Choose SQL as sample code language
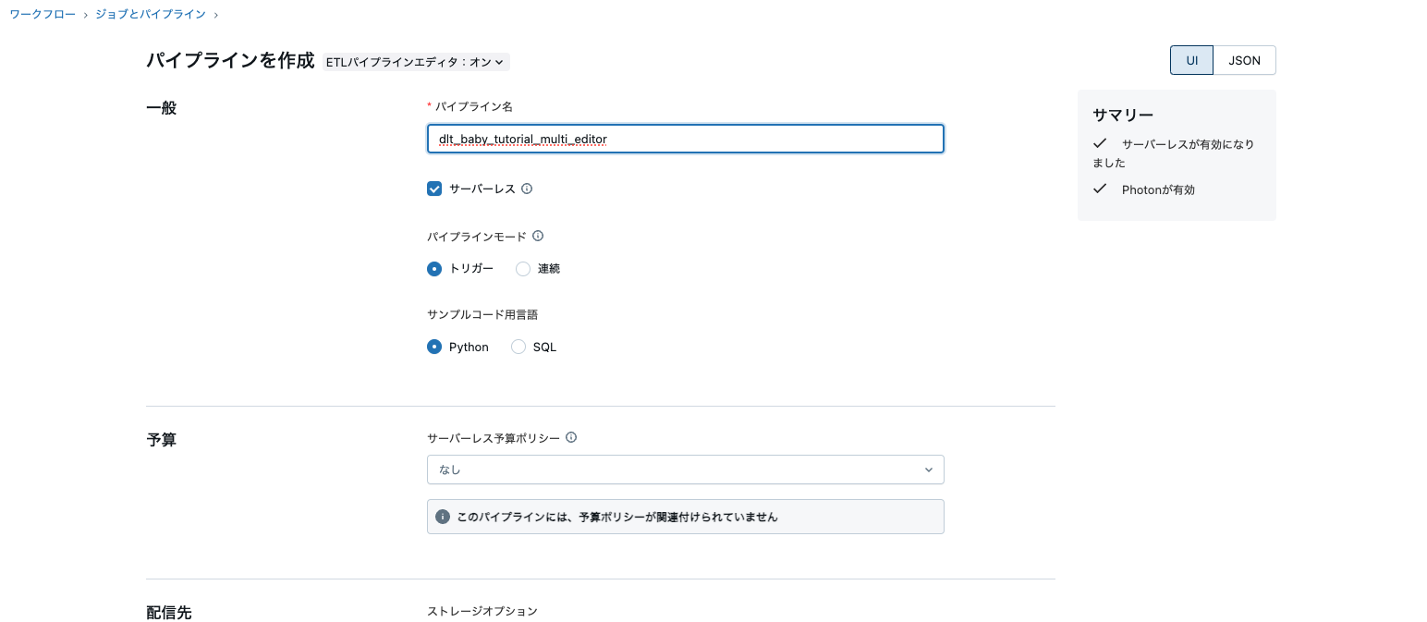This screenshot has width=1427, height=622. coord(518,347)
